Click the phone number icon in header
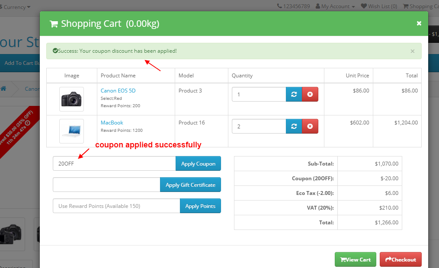This screenshot has width=439, height=268. pos(279,6)
